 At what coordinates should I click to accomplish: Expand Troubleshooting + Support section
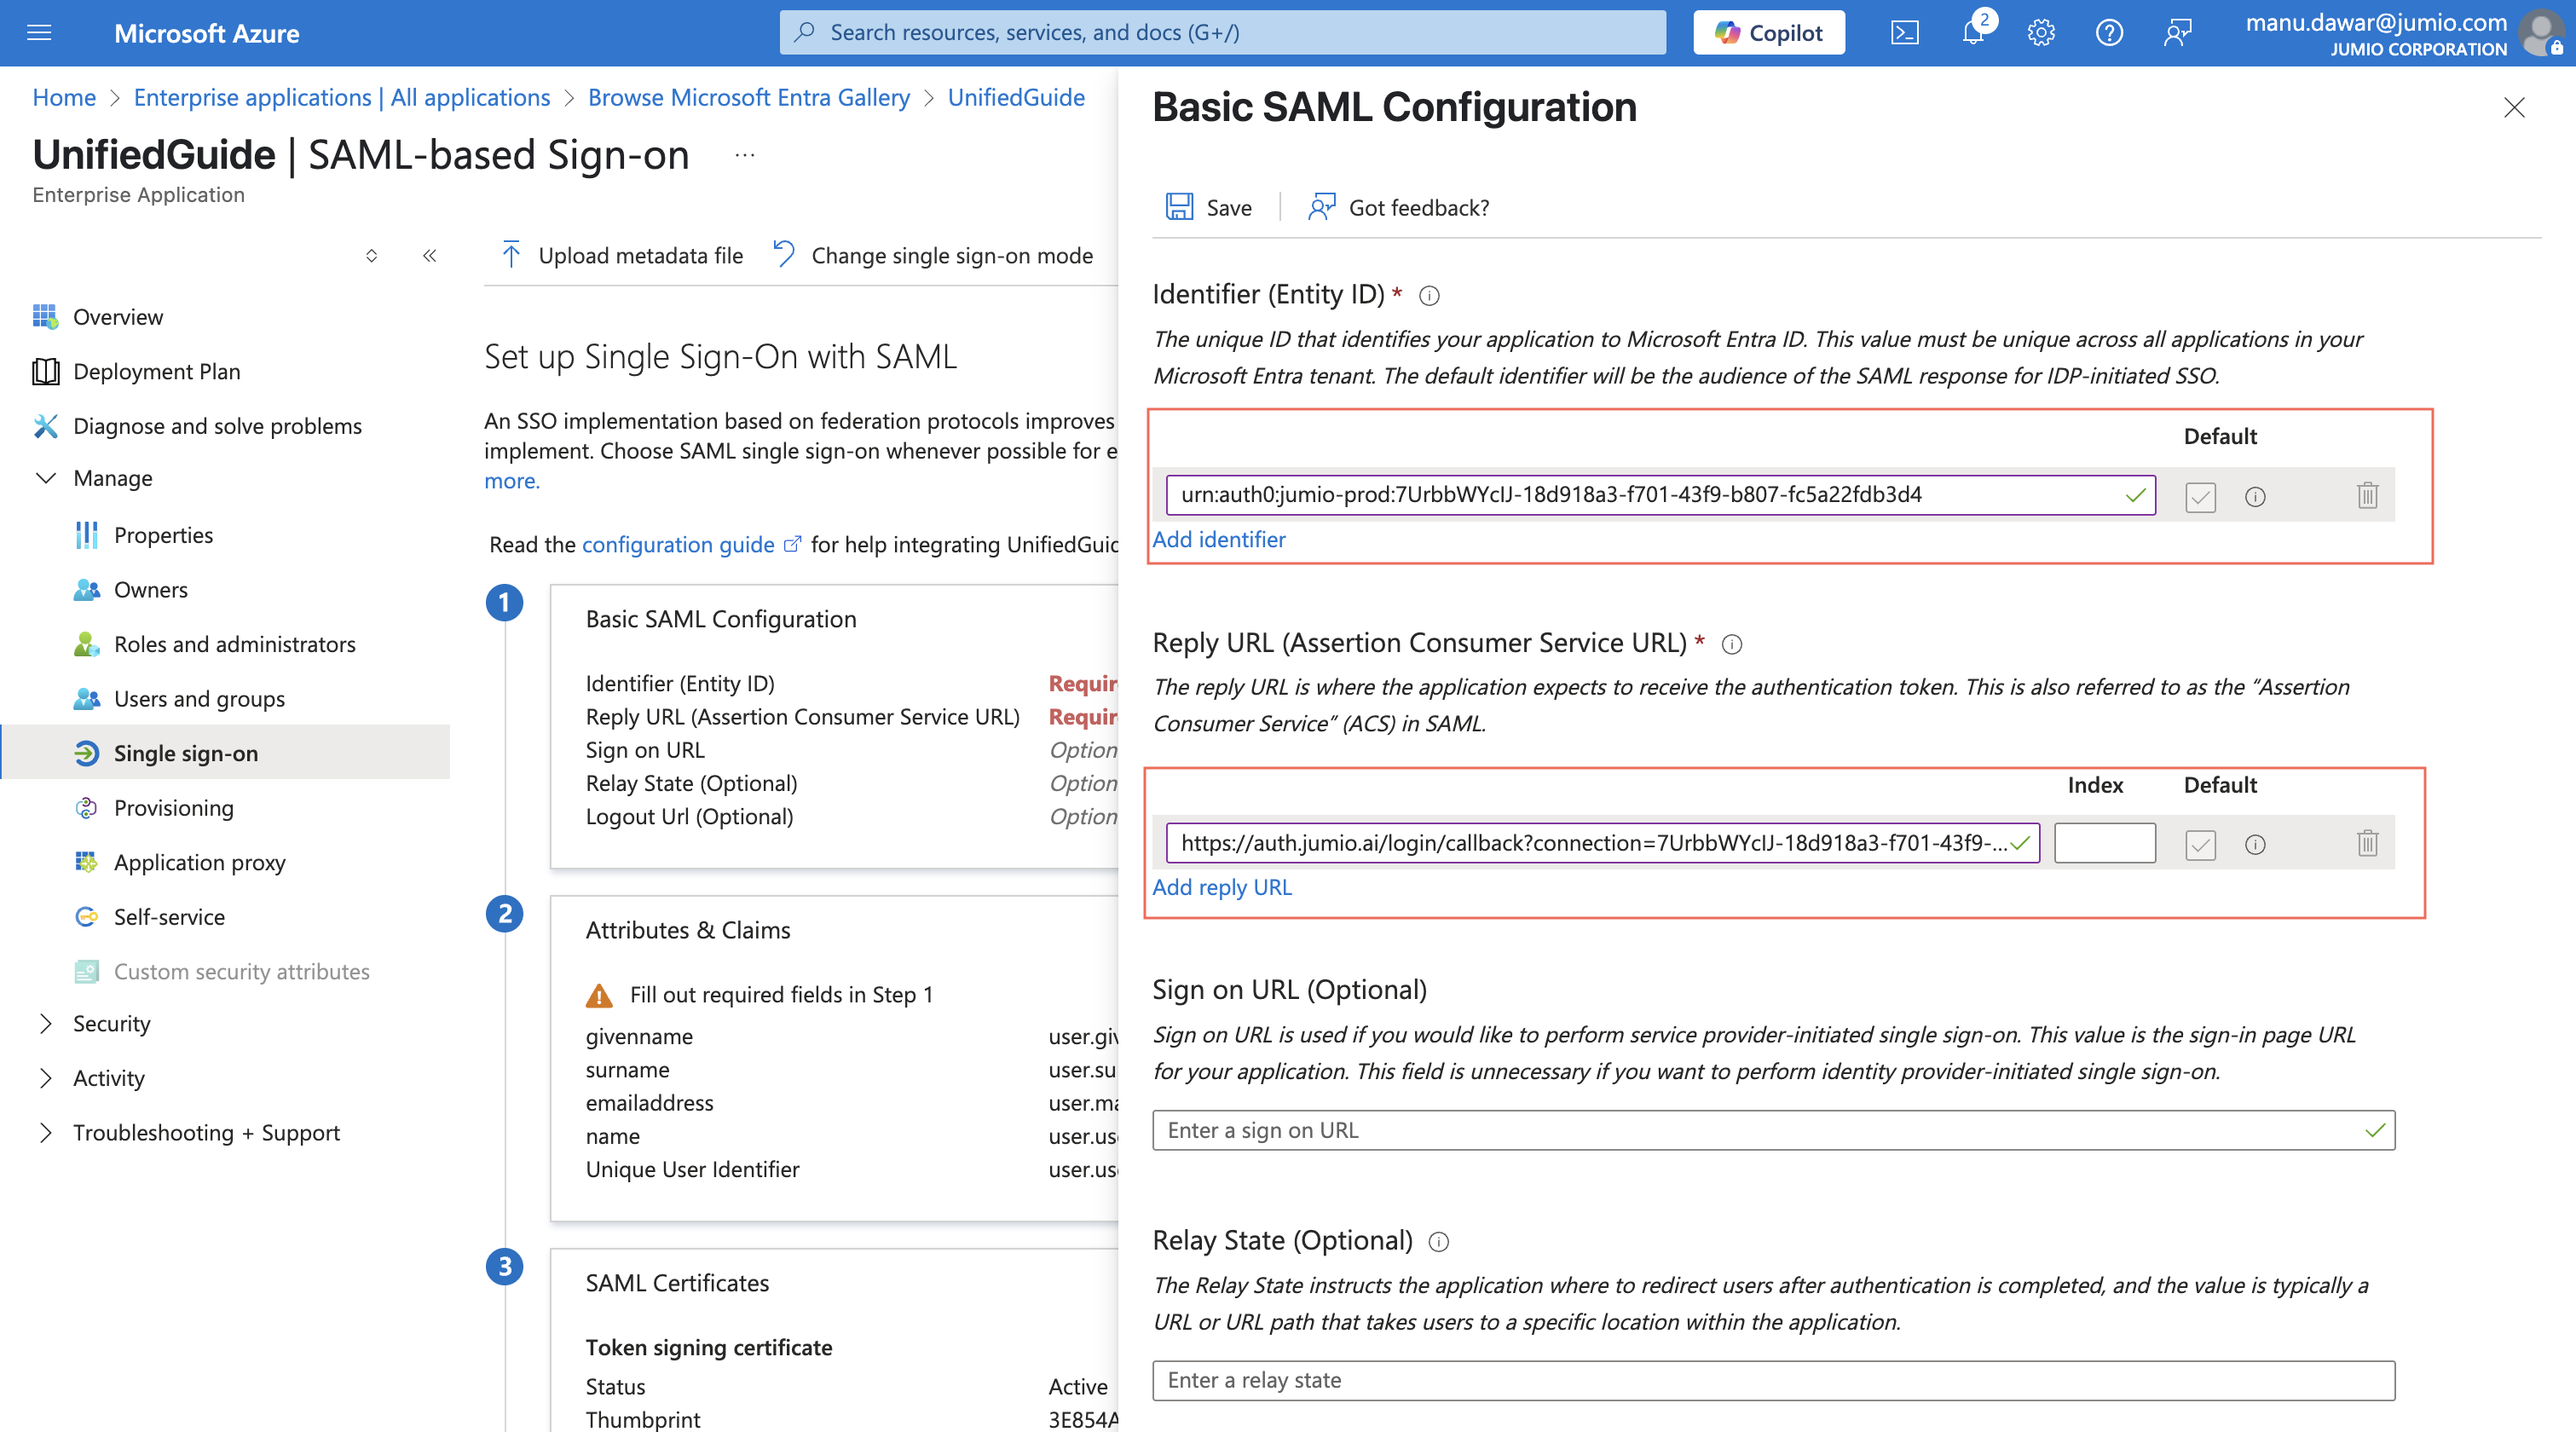pyautogui.click(x=46, y=1132)
